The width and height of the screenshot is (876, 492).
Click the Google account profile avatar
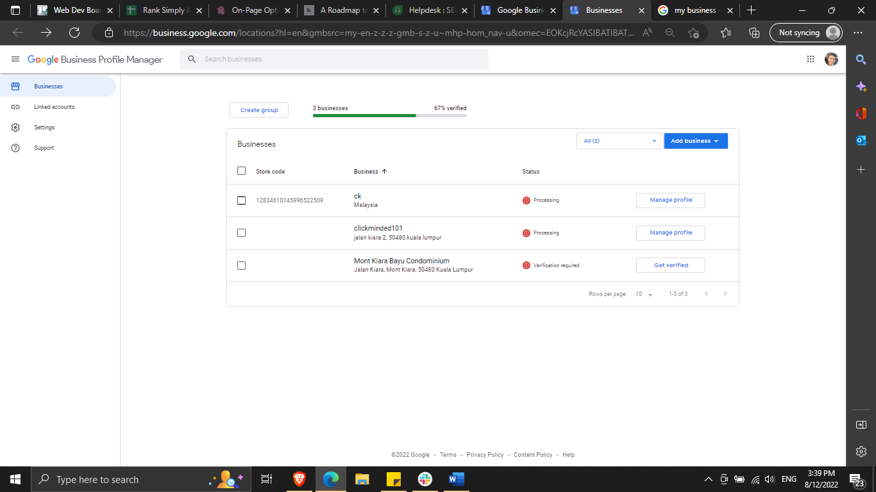tap(831, 59)
